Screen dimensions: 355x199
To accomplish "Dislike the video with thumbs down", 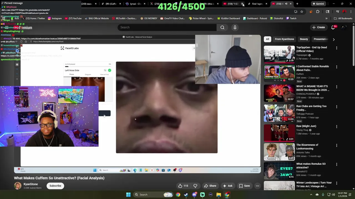I will click(x=195, y=186).
